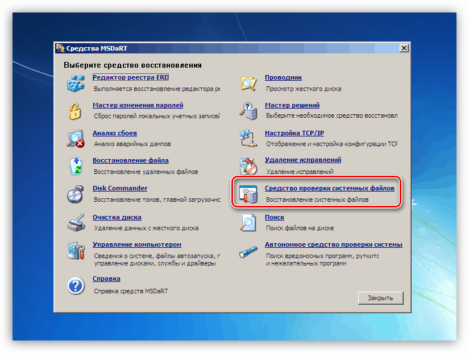Click the padlock icon for Мастер изменения паролей
Viewport: 469px width, 353px height.
tap(75, 111)
